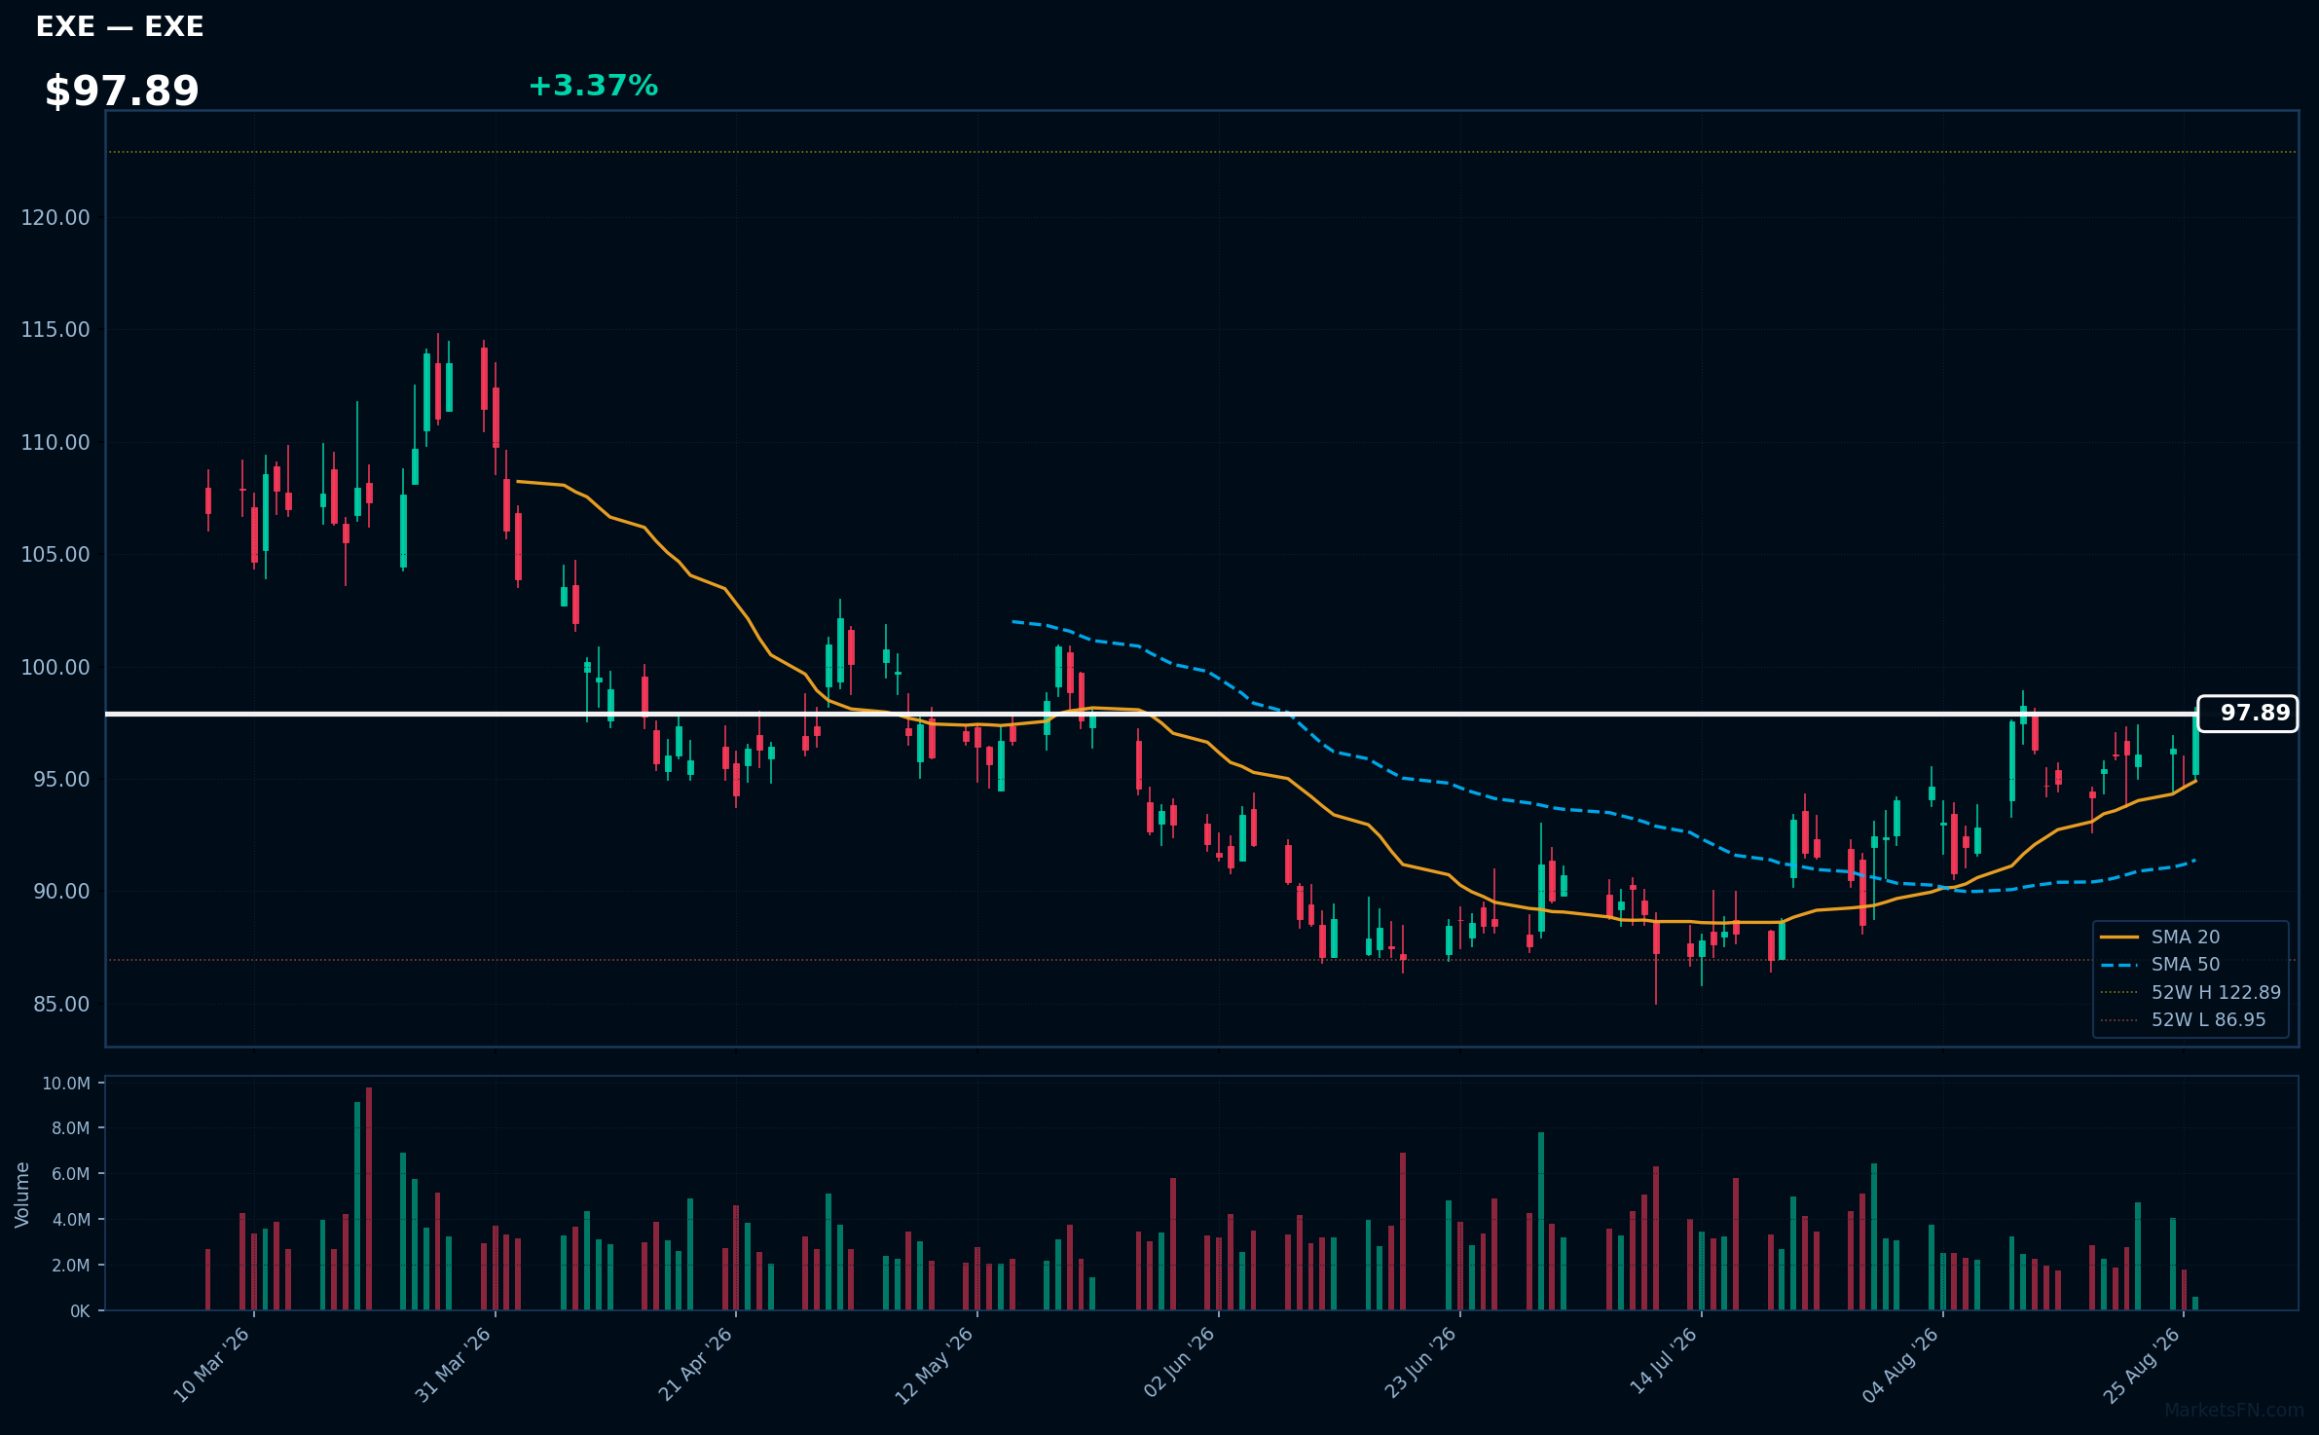The image size is (2319, 1435).
Task: Click the 95.00 price axis label
Action: pos(61,780)
